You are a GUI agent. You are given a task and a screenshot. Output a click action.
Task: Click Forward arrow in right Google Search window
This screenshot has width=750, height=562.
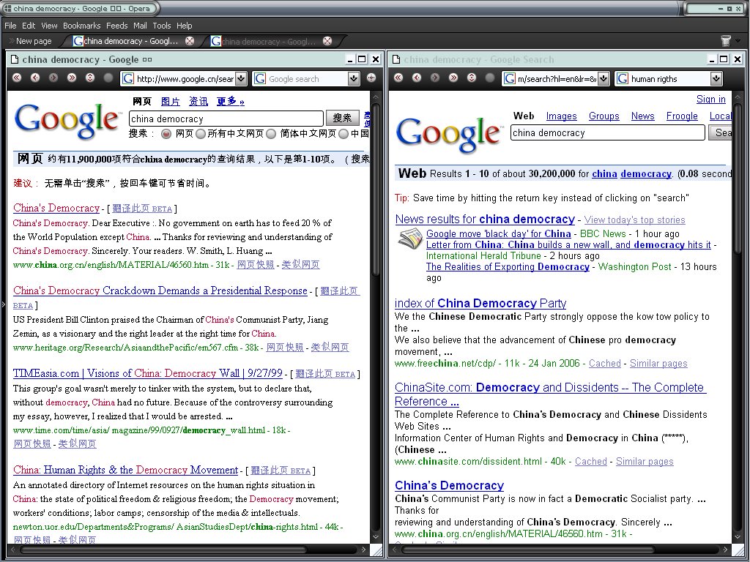coord(435,78)
